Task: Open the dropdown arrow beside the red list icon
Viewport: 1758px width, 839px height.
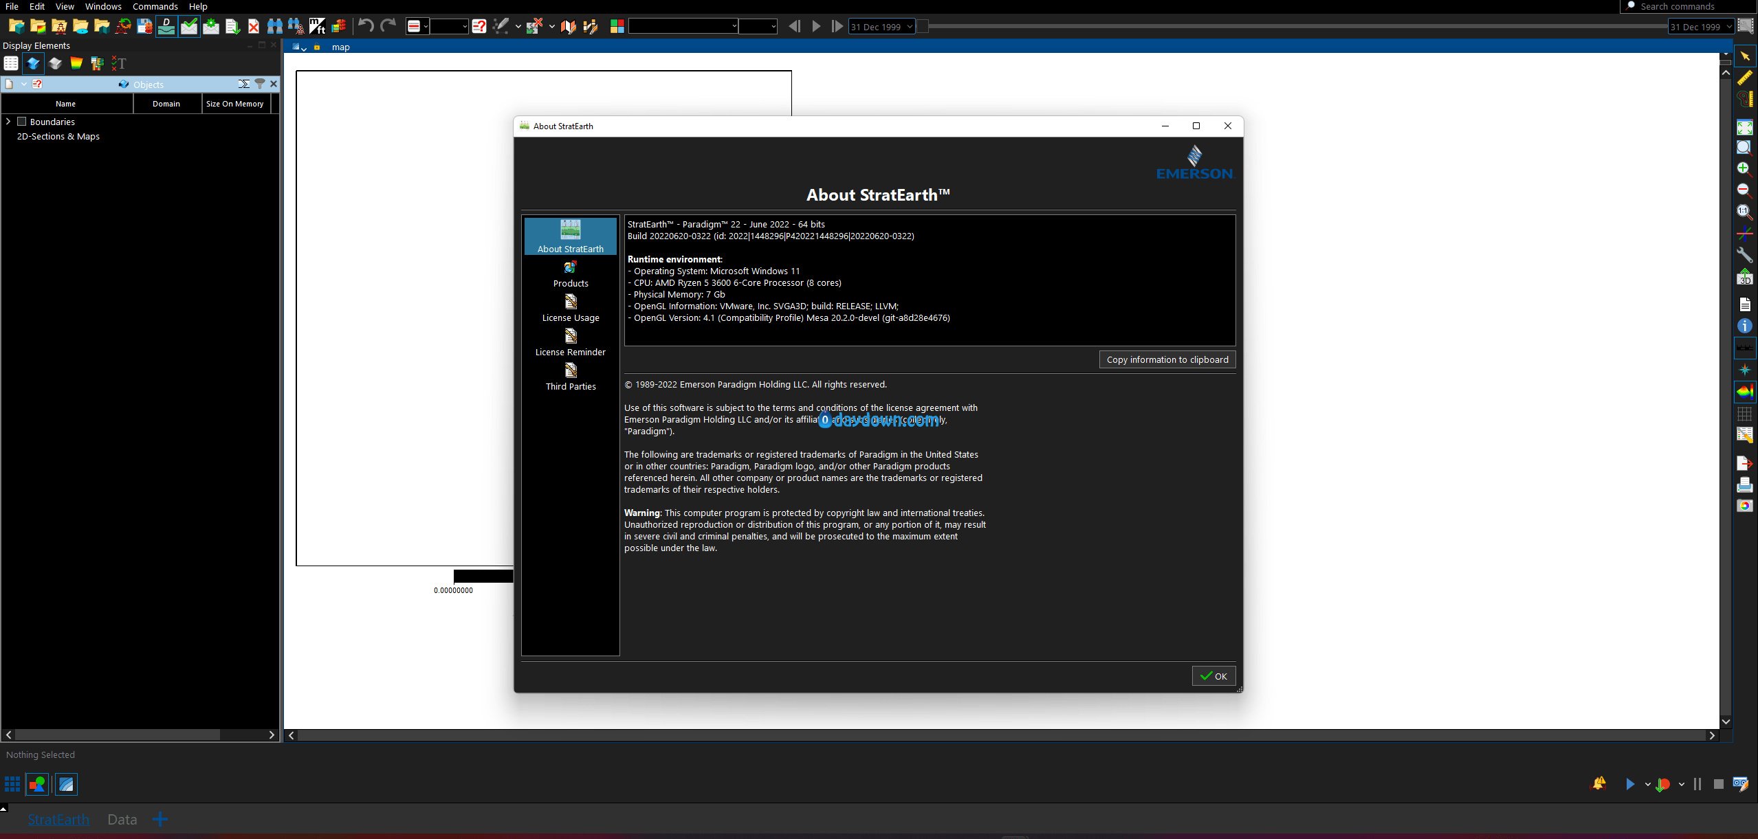Action: [x=426, y=27]
